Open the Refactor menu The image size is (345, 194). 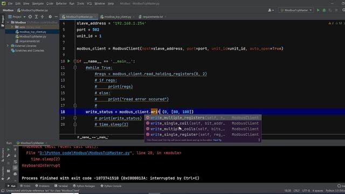tap(61, 4)
